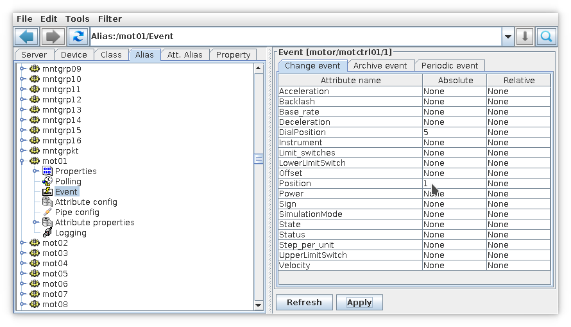
Task: Click the Refresh button
Action: click(x=304, y=302)
